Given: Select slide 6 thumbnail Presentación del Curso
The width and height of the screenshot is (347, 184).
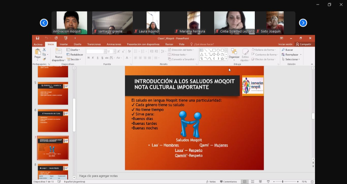Looking at the screenshot, I should (x=53, y=121).
